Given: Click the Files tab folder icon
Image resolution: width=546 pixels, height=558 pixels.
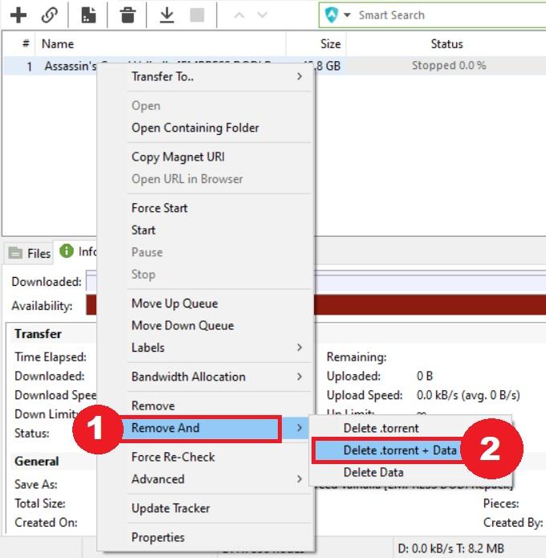Looking at the screenshot, I should (x=15, y=253).
